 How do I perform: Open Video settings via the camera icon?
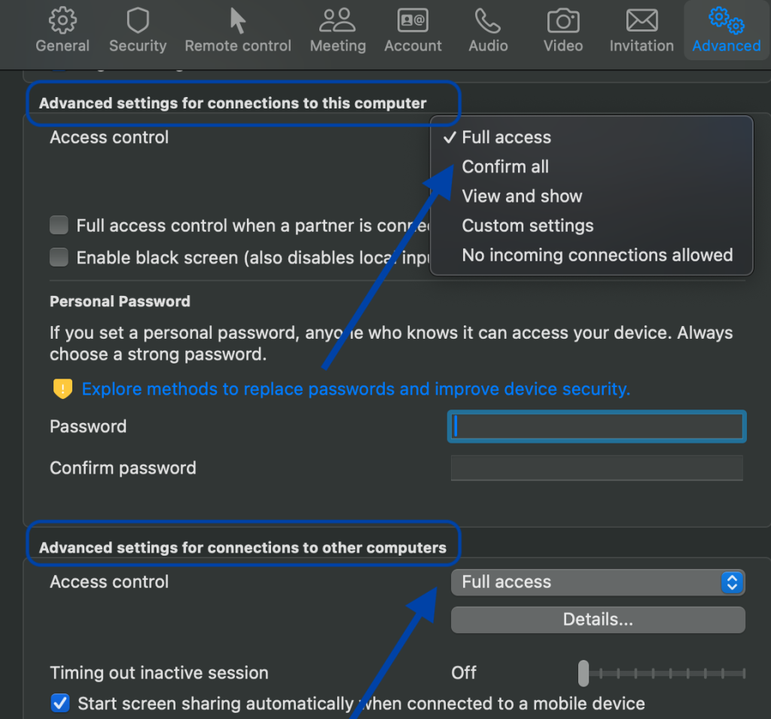[x=562, y=20]
